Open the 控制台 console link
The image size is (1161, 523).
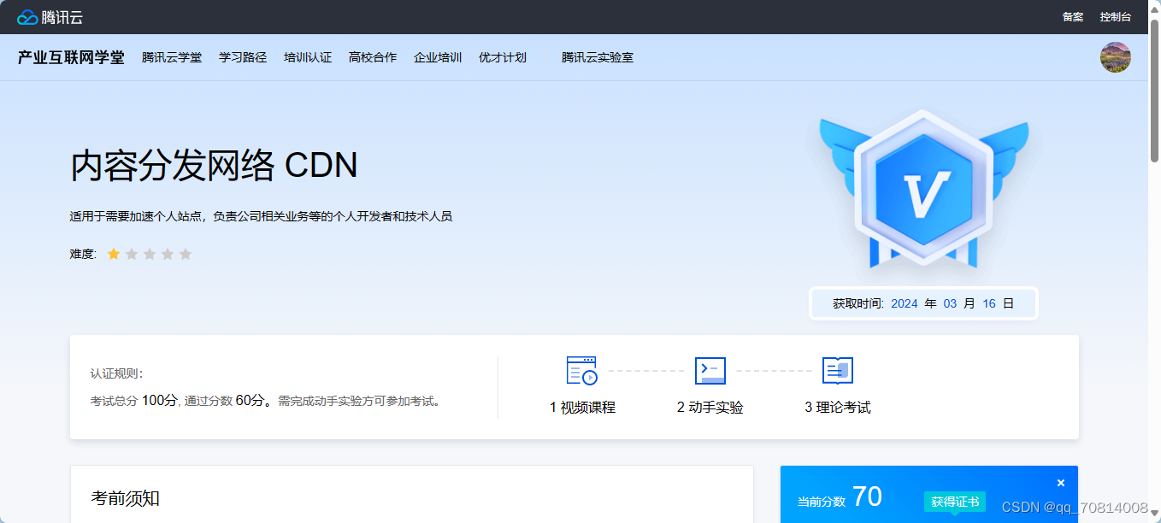[x=1116, y=17]
